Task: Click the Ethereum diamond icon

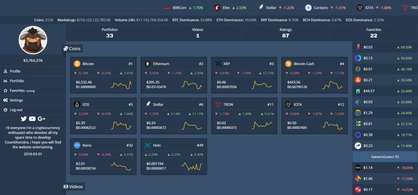Action: (x=147, y=64)
